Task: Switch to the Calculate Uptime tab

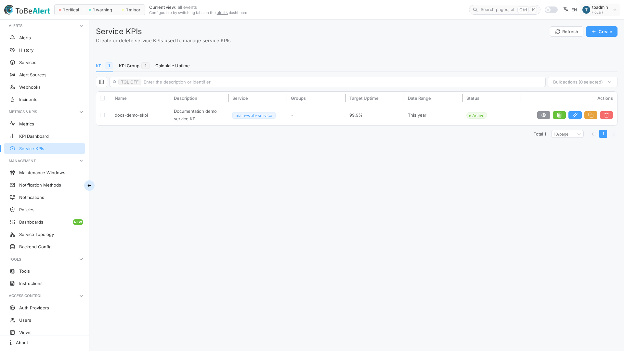Action: click(172, 66)
